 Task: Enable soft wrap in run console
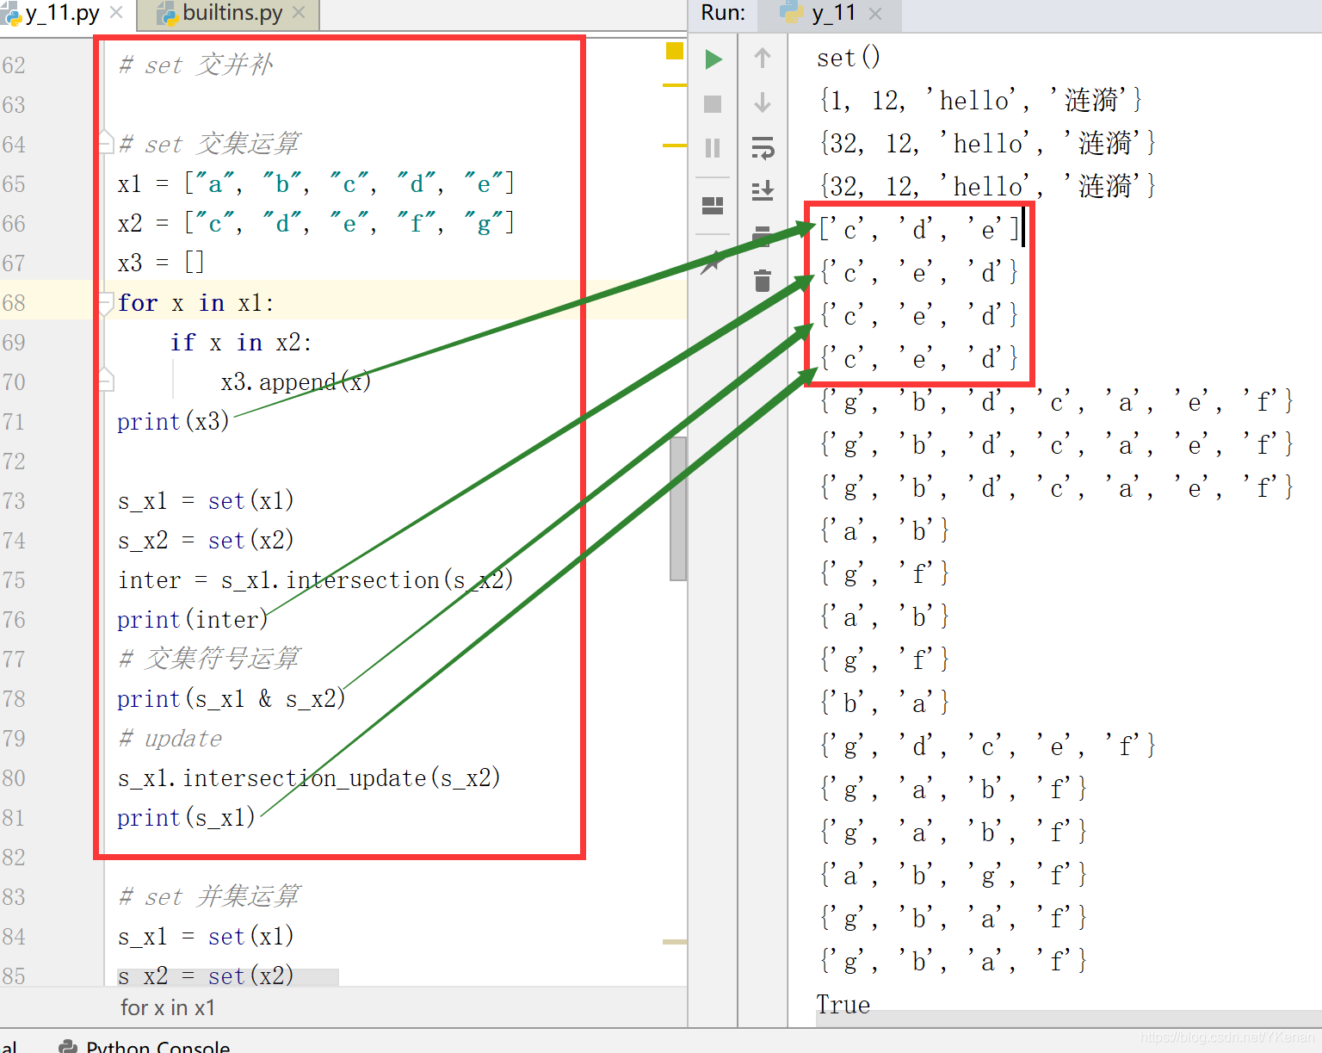click(763, 148)
